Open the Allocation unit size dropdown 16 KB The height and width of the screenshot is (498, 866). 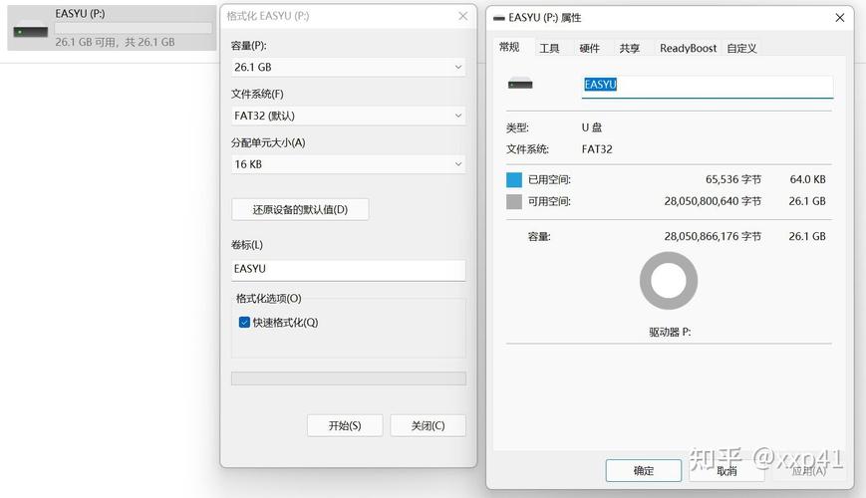[x=348, y=164]
